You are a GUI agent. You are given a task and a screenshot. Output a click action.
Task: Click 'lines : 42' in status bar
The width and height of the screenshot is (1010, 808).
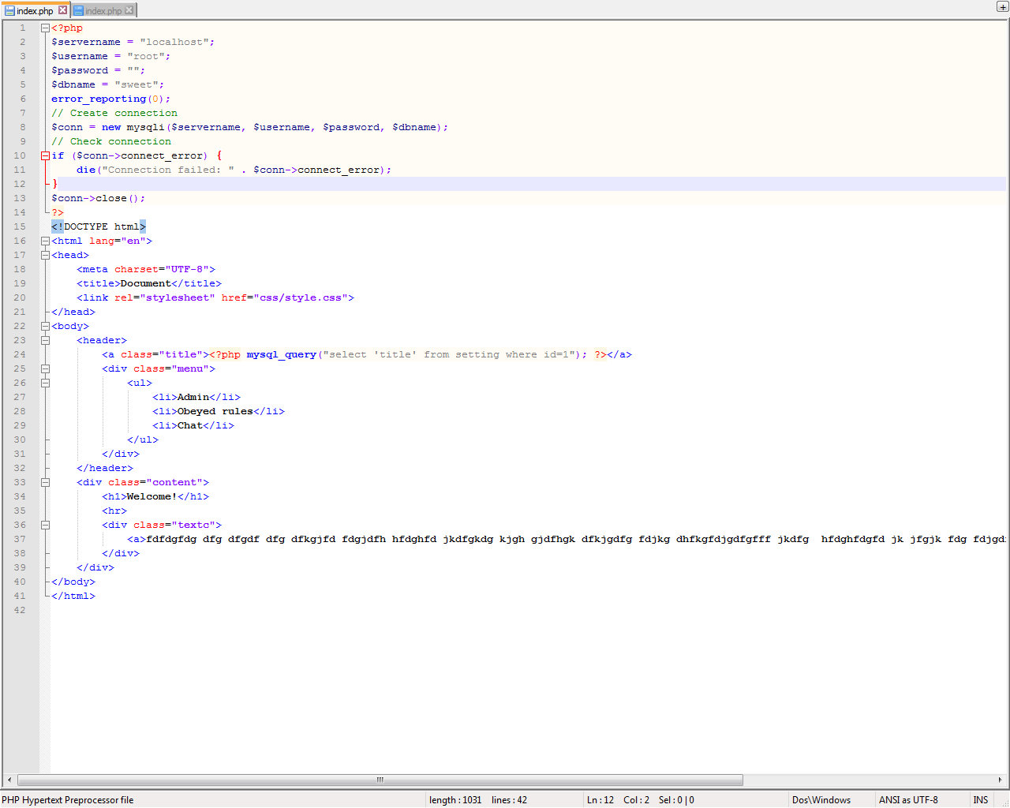tap(509, 799)
